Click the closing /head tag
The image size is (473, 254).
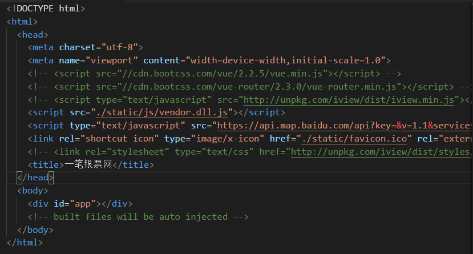click(35, 178)
